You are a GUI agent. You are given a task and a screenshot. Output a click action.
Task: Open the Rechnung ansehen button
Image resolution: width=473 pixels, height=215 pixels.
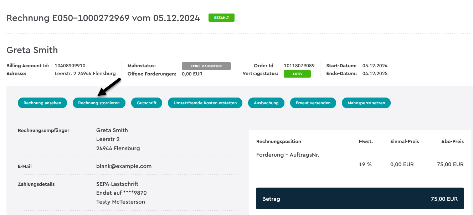[x=42, y=103]
